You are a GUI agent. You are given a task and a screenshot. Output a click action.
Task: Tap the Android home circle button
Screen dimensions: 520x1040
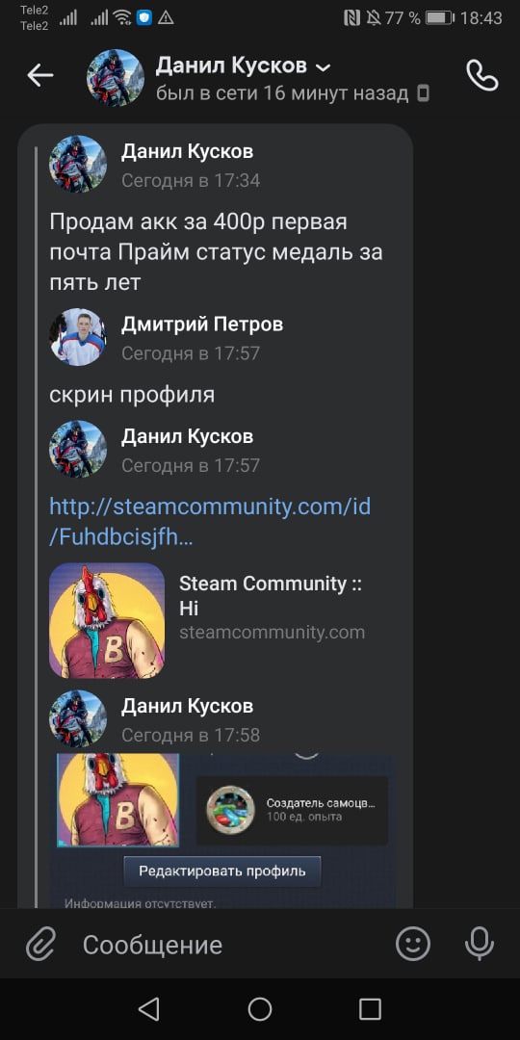tap(260, 1009)
